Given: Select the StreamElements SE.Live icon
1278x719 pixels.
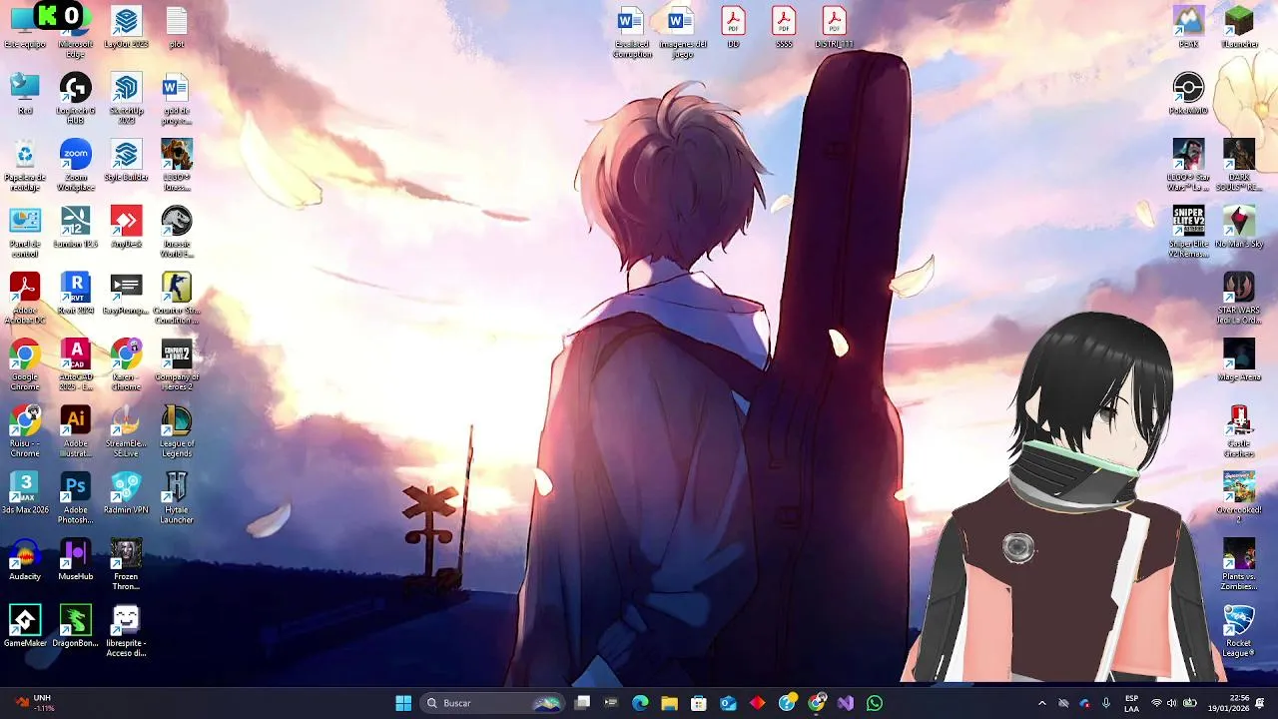Looking at the screenshot, I should coord(126,431).
